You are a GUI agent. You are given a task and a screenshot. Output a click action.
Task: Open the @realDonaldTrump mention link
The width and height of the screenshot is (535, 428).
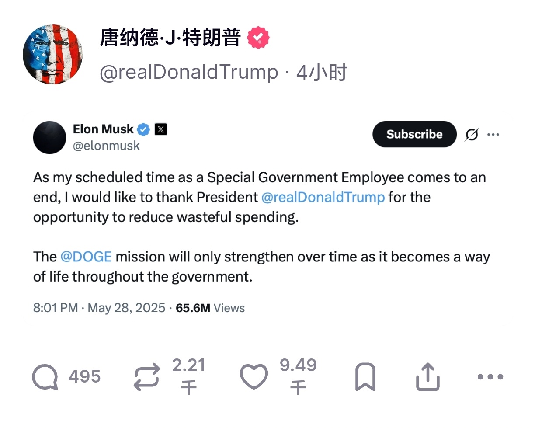[x=323, y=197]
